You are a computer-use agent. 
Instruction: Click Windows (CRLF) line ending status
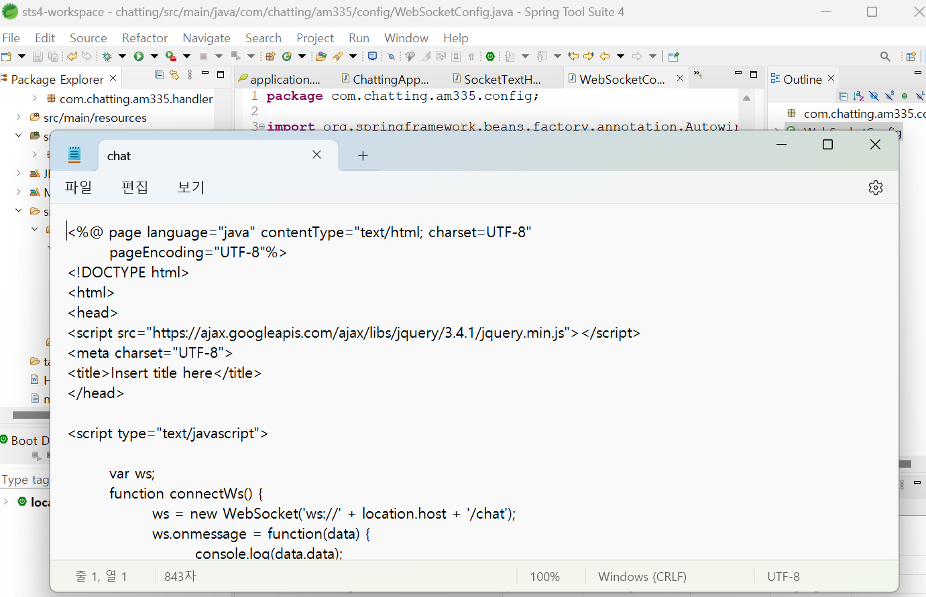coord(642,576)
